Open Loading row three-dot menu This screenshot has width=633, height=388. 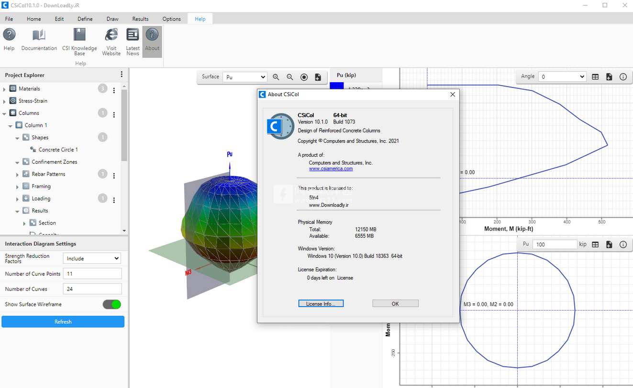[x=114, y=200]
